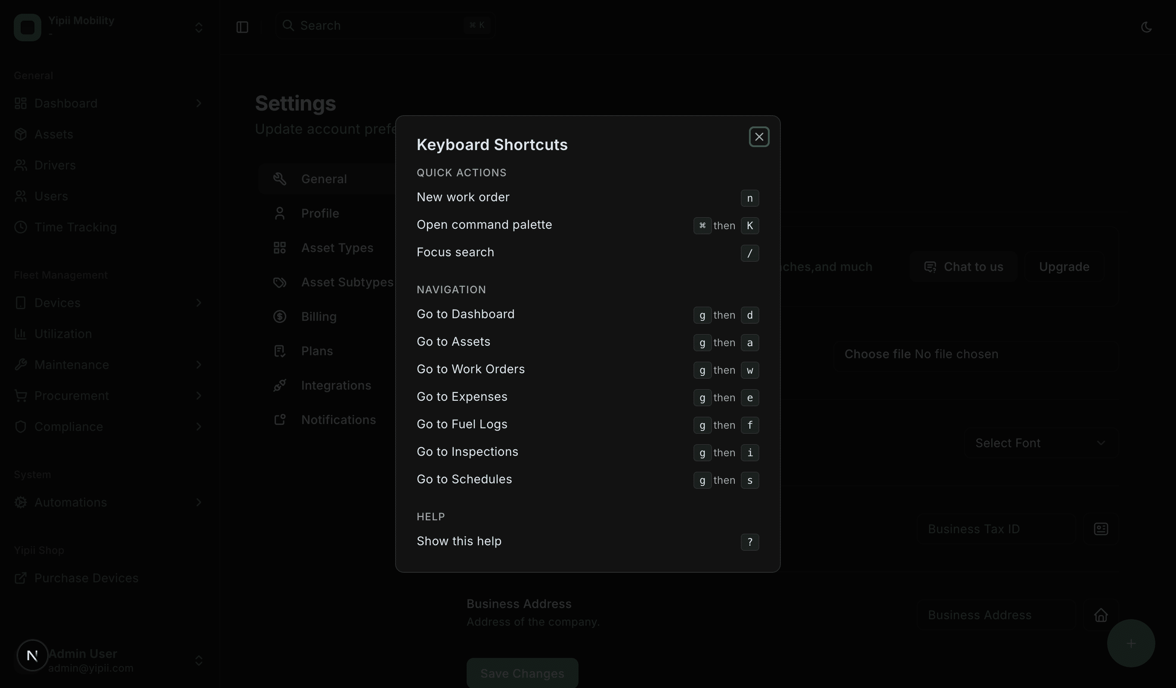Select the Profile settings tab
Viewport: 1176px width, 688px height.
(x=327, y=213)
